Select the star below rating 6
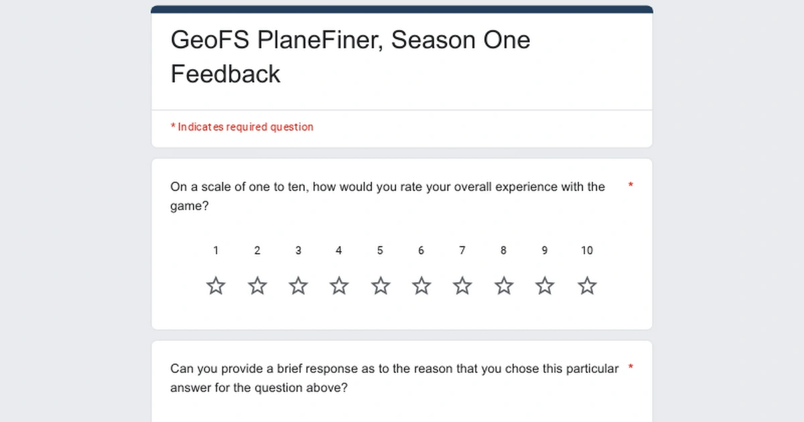The image size is (804, 422). click(421, 285)
